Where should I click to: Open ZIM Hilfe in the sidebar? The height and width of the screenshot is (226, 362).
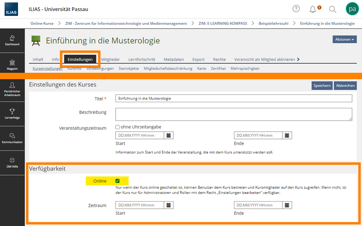tap(12, 163)
